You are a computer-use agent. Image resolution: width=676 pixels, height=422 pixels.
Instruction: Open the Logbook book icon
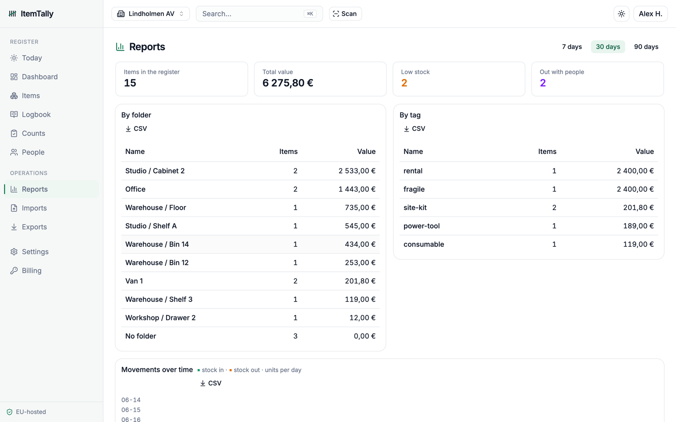coord(14,114)
